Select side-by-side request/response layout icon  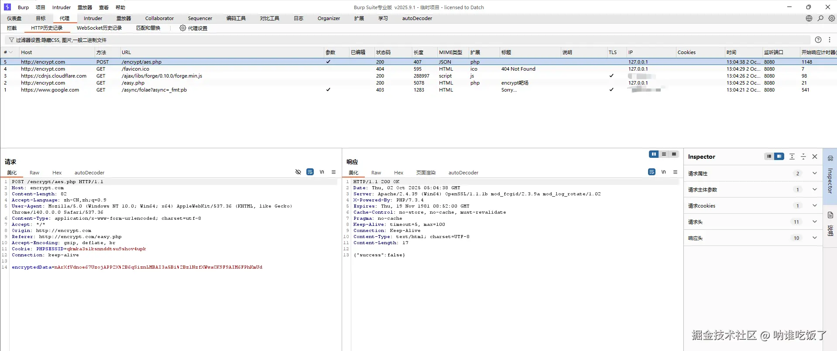click(654, 154)
